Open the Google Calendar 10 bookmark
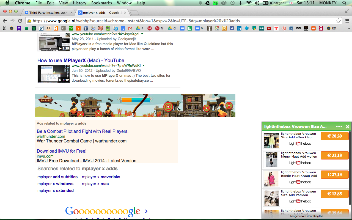The width and height of the screenshot is (352, 220). click(x=123, y=28)
